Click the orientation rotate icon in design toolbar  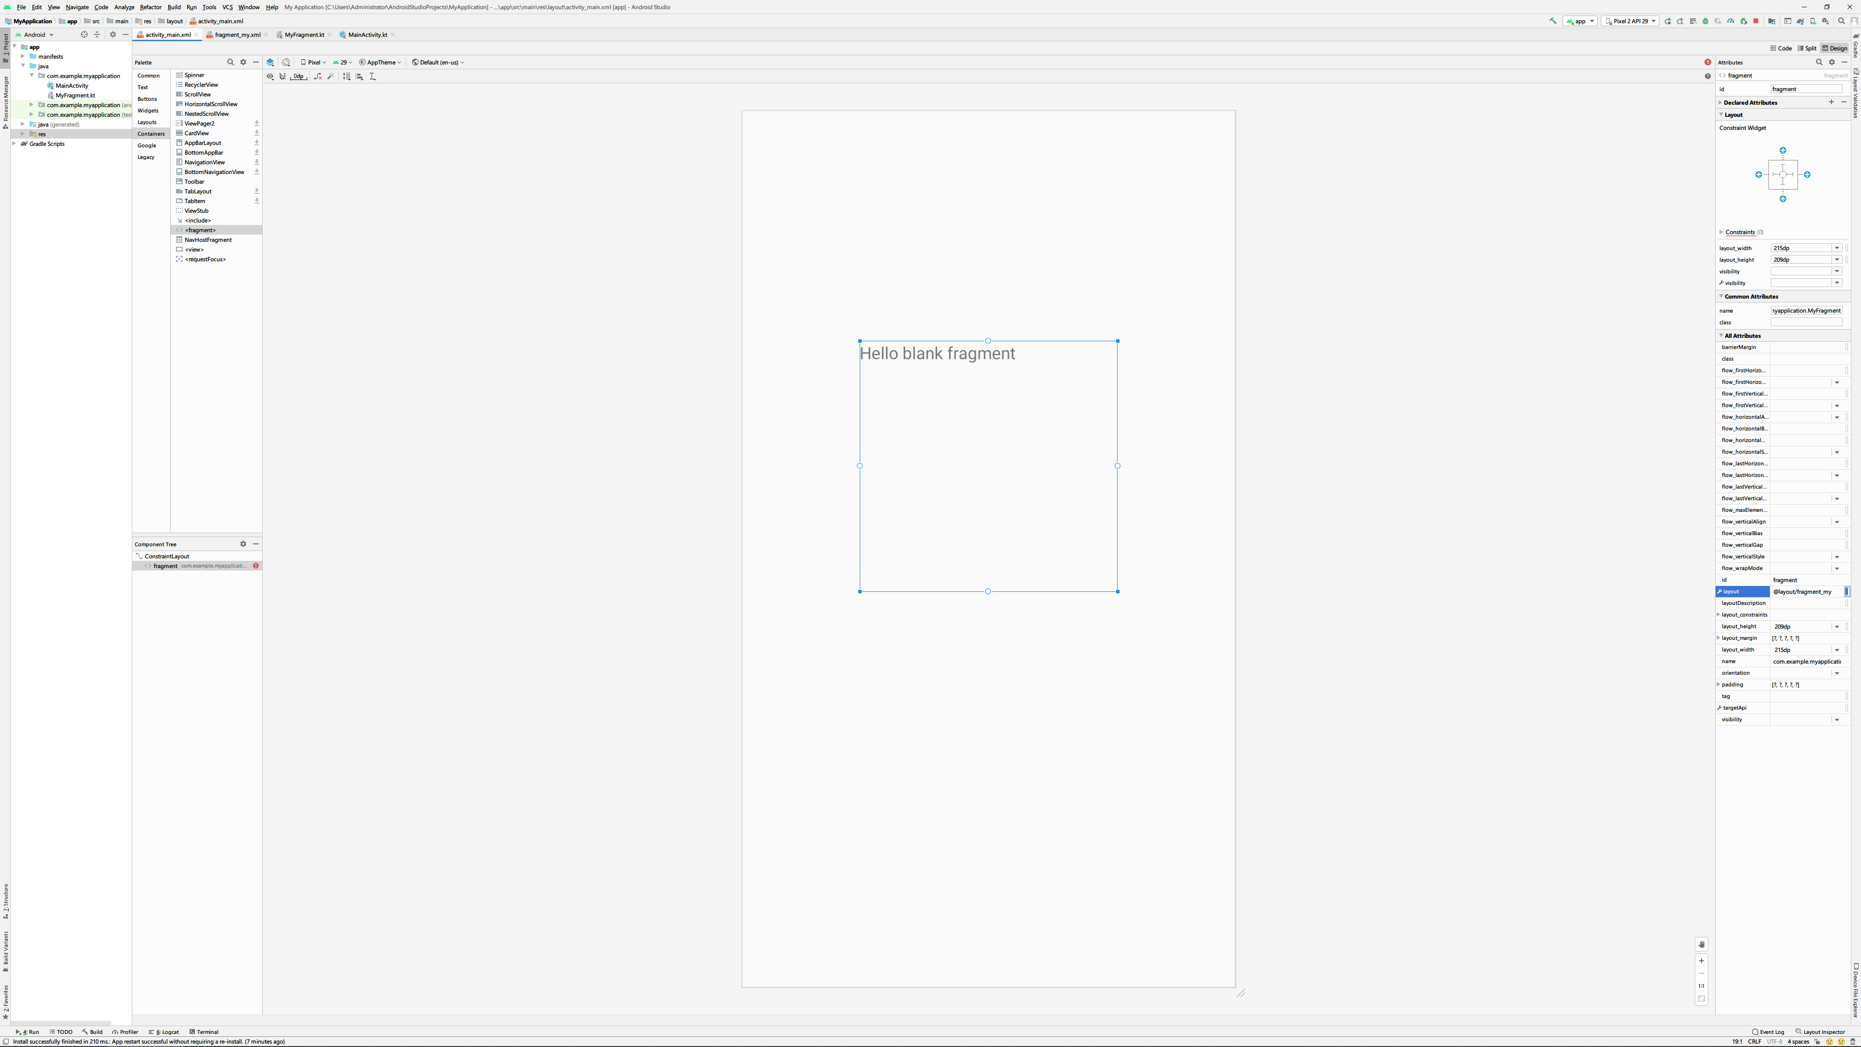(286, 62)
